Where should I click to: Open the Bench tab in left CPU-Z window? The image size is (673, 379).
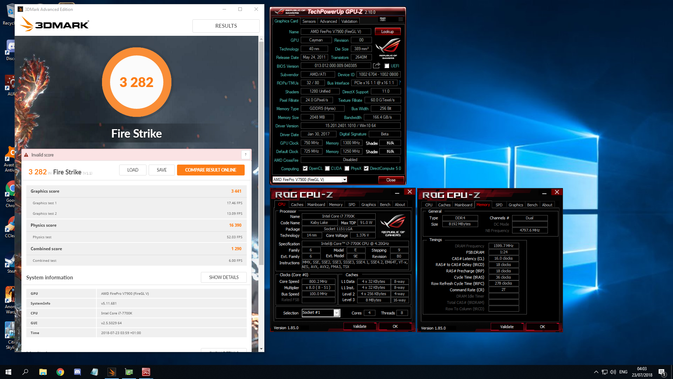[385, 205]
